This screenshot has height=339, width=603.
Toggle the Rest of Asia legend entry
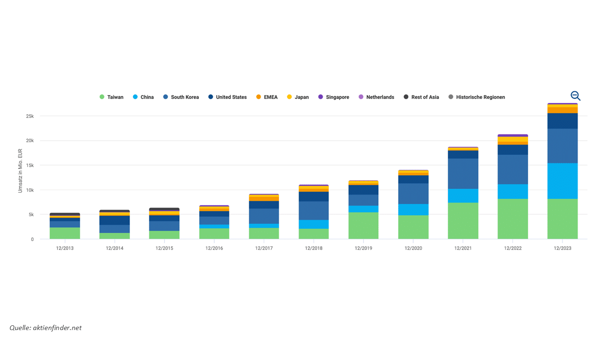pos(421,97)
